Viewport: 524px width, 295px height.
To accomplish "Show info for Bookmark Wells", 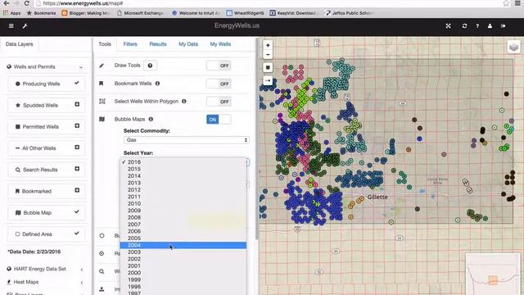I will tap(157, 84).
